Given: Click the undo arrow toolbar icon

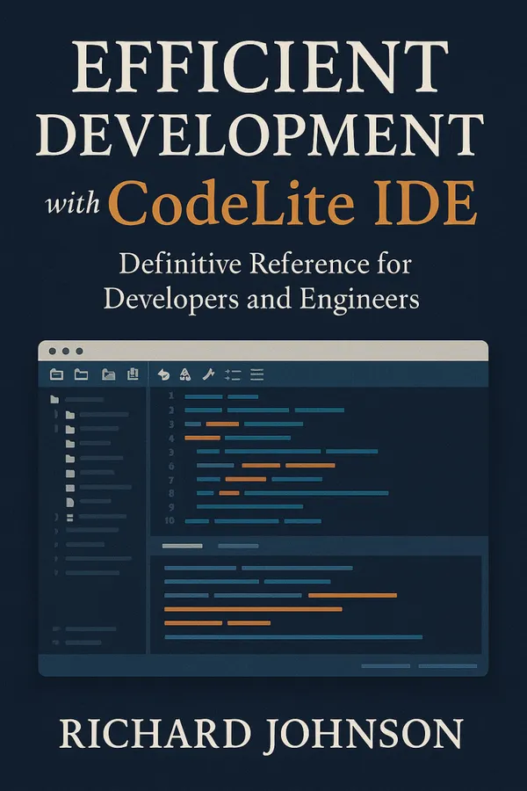Looking at the screenshot, I should [x=163, y=374].
